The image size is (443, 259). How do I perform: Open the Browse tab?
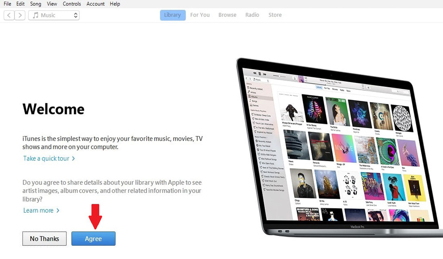[x=227, y=15]
